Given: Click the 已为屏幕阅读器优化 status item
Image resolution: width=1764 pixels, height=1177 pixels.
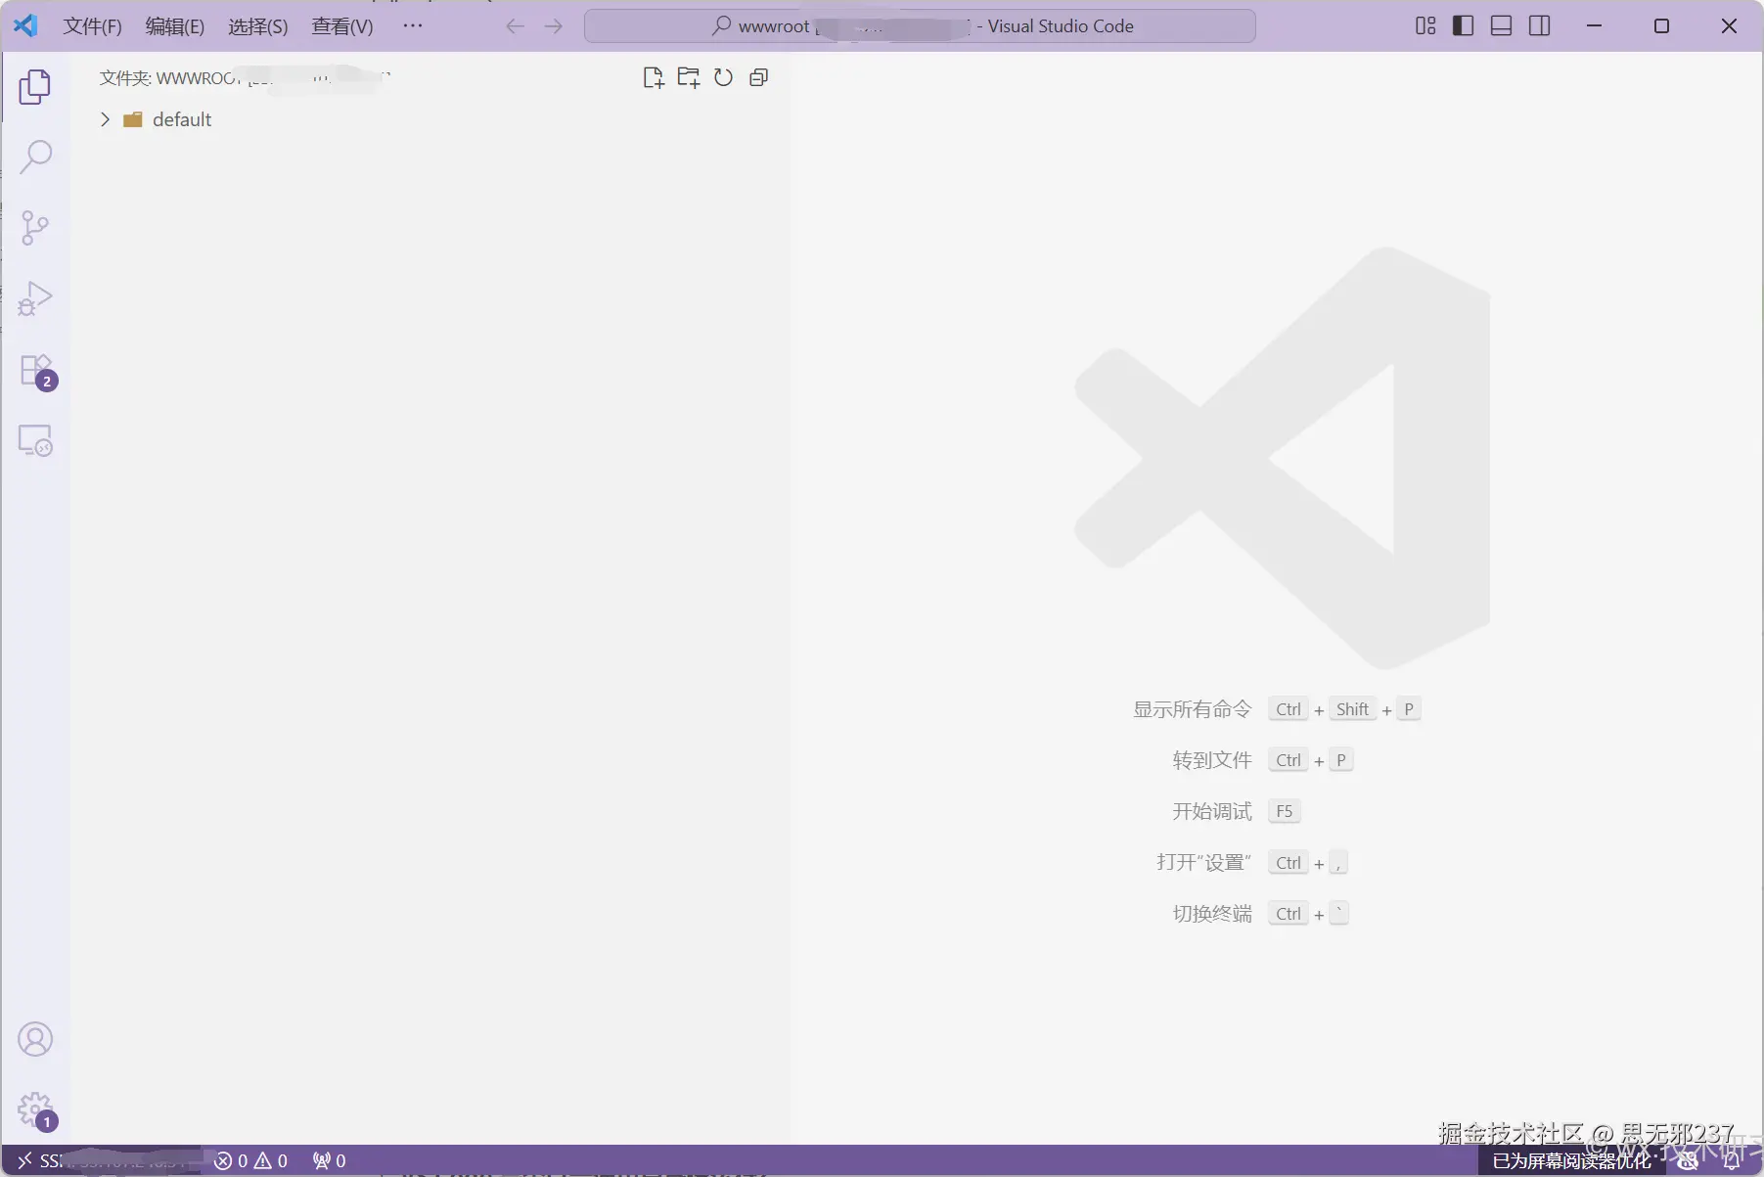Looking at the screenshot, I should coord(1571,1161).
